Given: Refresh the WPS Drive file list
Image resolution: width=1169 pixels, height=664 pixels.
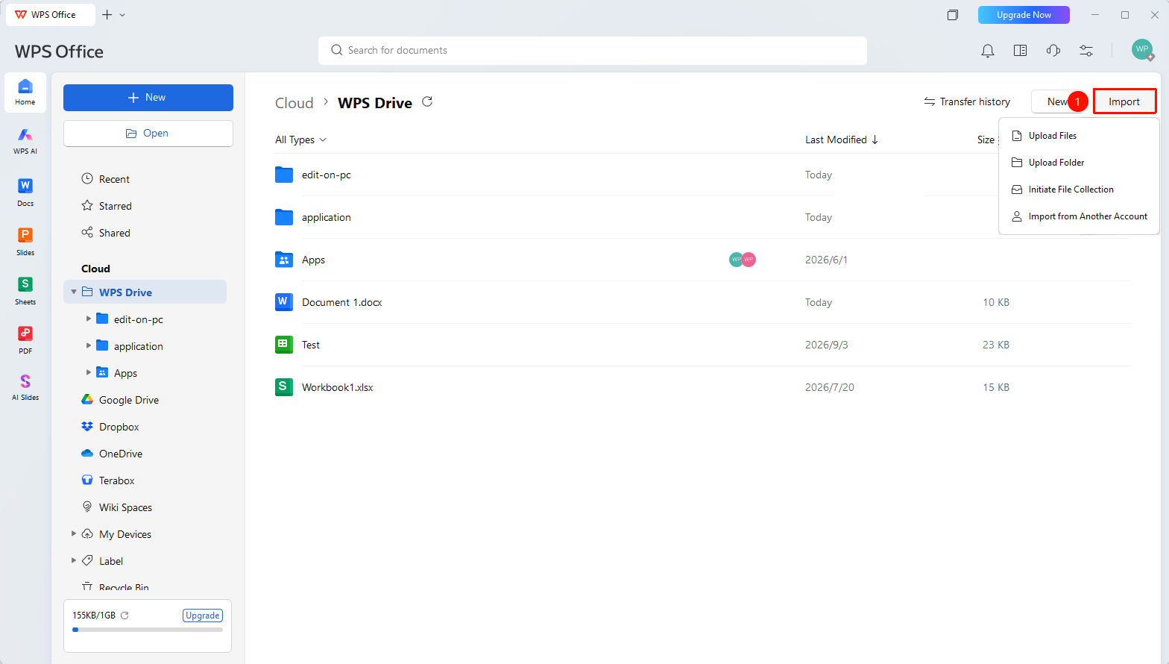Looking at the screenshot, I should 427,101.
